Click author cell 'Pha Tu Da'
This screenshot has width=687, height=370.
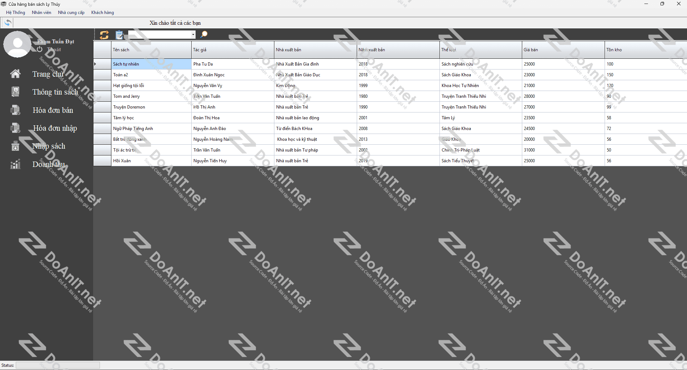tap(232, 64)
